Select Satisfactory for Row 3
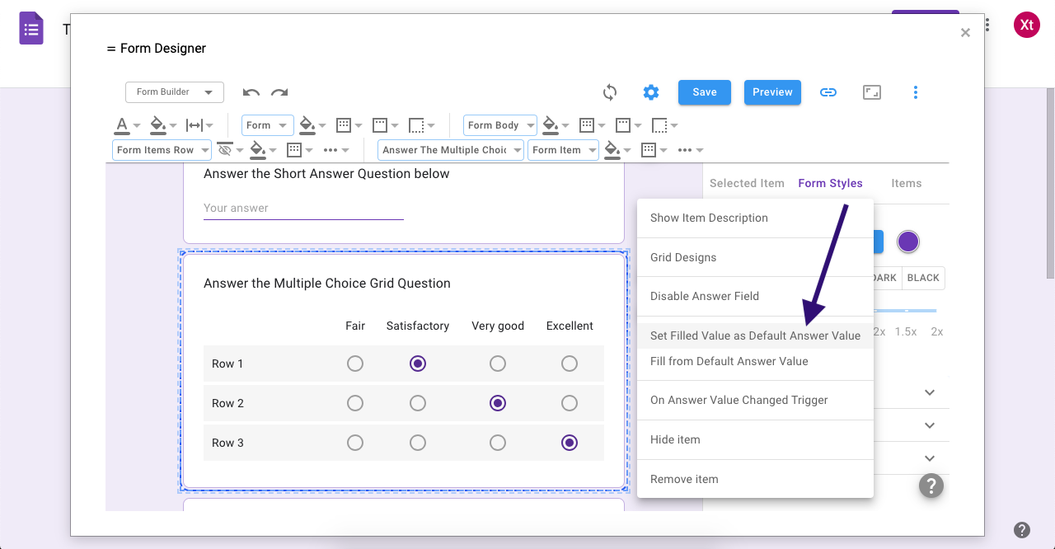Screen dimensions: 1055x549 coord(418,443)
